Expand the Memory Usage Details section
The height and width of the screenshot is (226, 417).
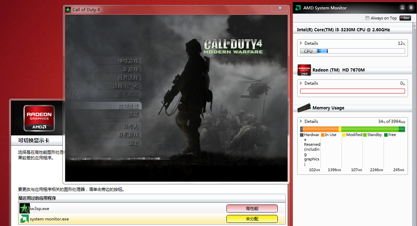pos(301,122)
